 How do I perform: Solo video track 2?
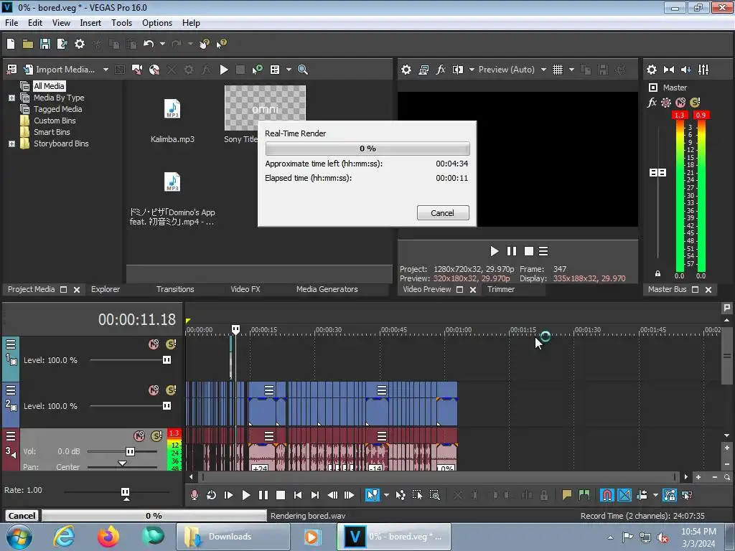coord(171,390)
